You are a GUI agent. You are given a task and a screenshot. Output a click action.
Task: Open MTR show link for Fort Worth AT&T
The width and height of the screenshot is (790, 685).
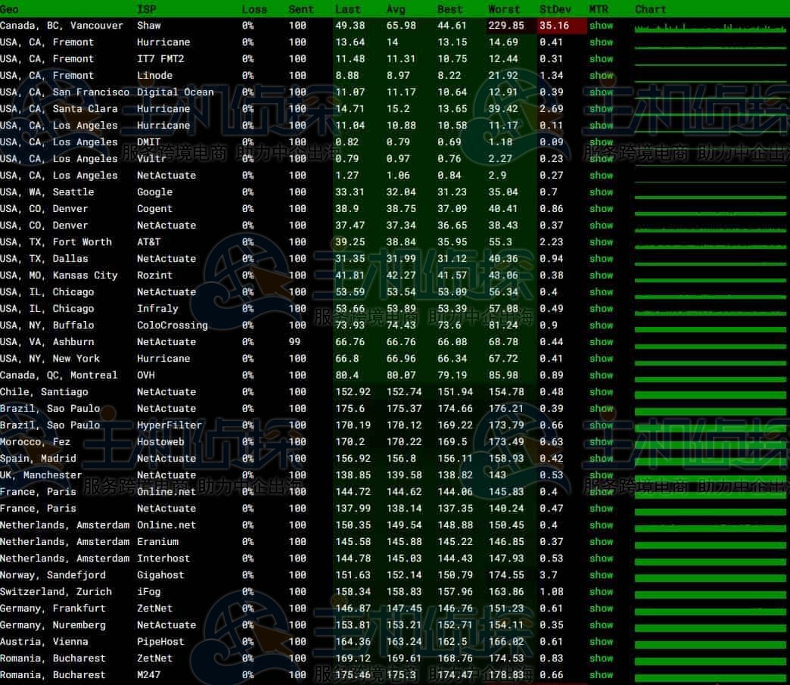coord(601,242)
